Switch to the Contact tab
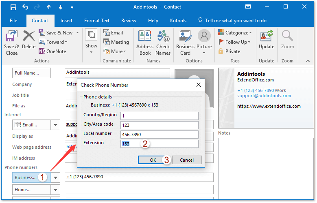 [x=40, y=21]
